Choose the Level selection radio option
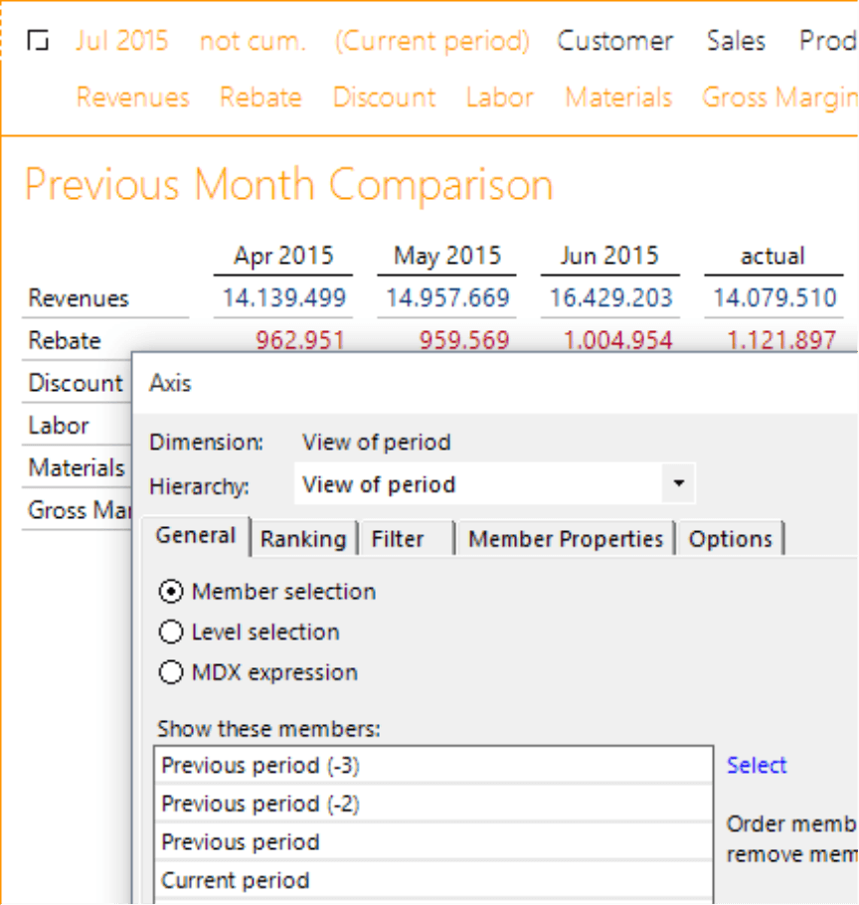Screen dimensions: 859x905 (172, 633)
